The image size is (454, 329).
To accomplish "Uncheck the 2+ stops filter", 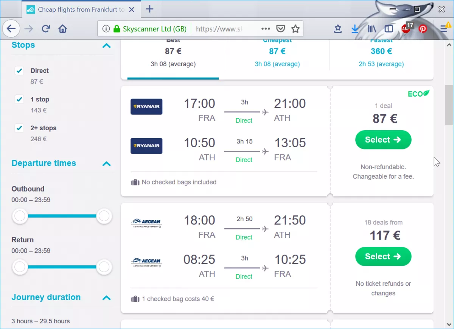I will click(x=19, y=128).
